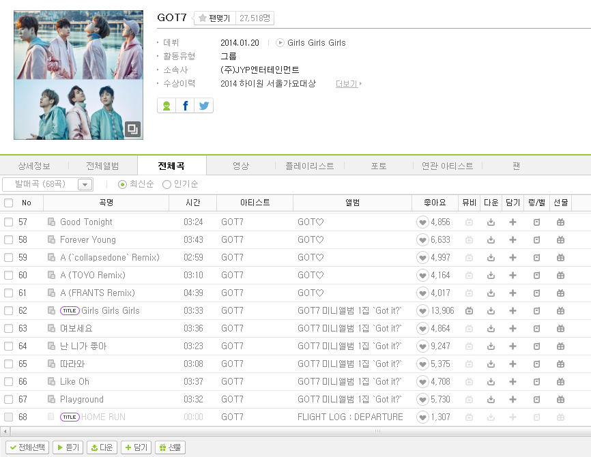Check the box for song 60

[x=8, y=276]
